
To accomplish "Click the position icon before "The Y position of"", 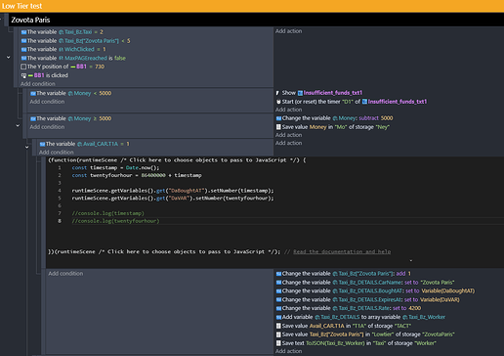I will 23,67.
